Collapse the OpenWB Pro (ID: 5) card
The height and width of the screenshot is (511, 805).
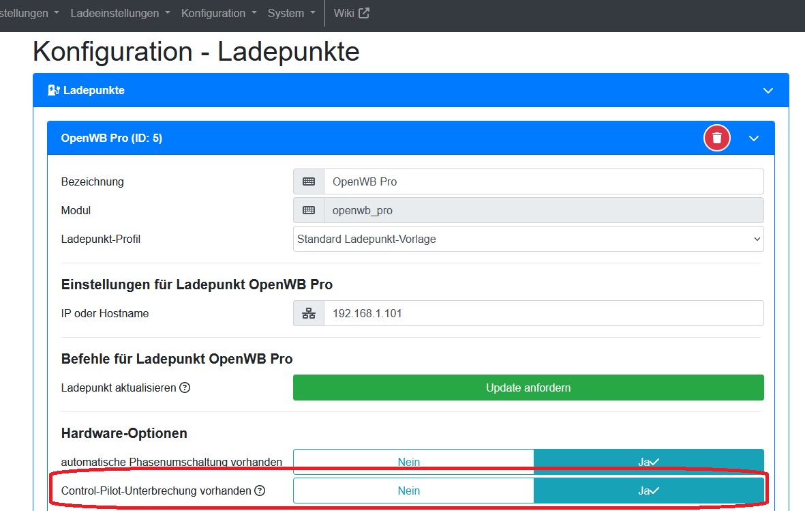point(754,138)
